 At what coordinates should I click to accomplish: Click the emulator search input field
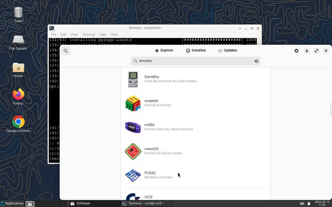tap(196, 61)
